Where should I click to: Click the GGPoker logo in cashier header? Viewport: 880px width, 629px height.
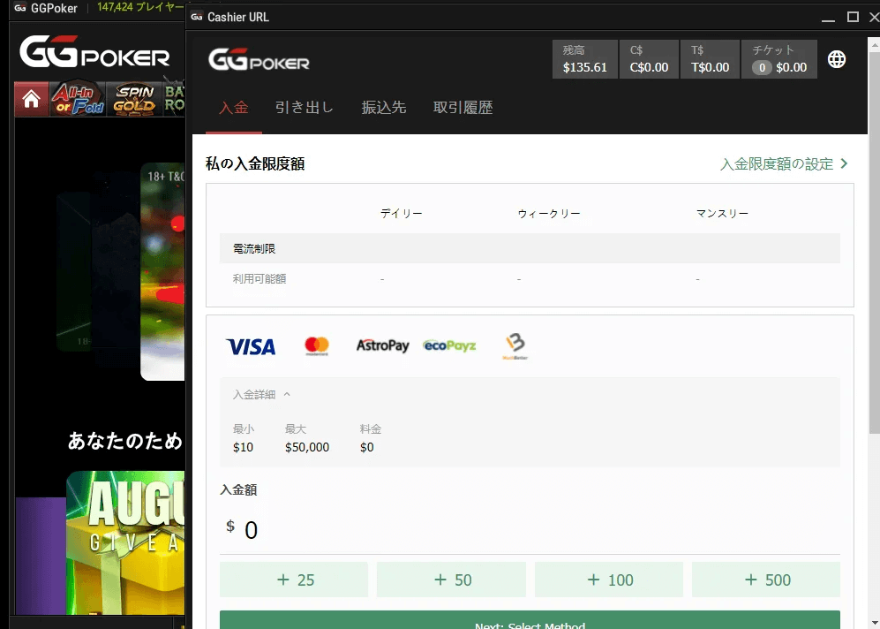tap(259, 59)
